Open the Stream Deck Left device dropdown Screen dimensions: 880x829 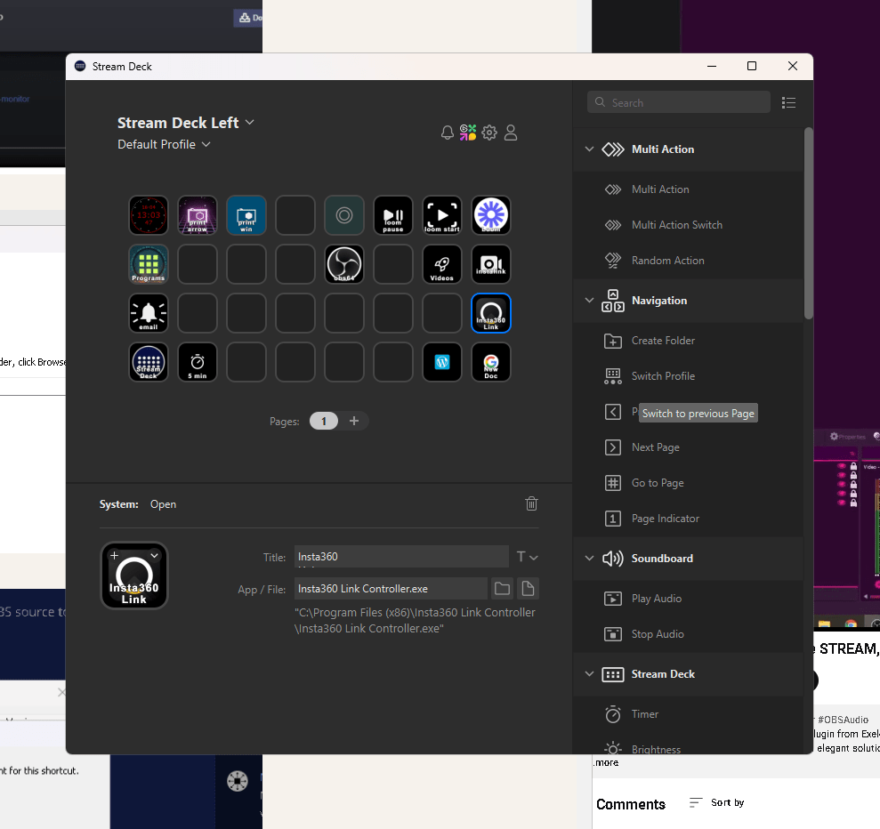[186, 122]
